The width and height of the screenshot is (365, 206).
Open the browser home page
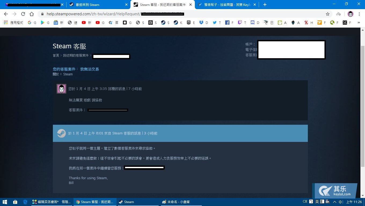(32, 14)
